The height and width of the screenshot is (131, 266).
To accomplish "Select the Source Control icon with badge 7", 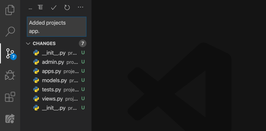I will tap(10, 54).
